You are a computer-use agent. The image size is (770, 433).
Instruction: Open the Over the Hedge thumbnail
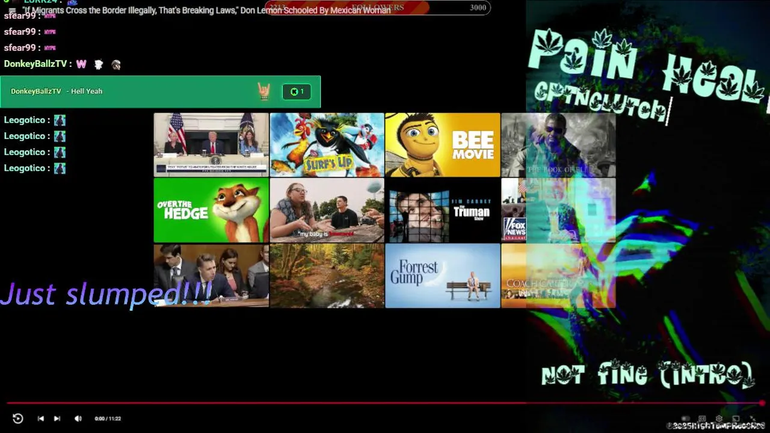click(211, 210)
